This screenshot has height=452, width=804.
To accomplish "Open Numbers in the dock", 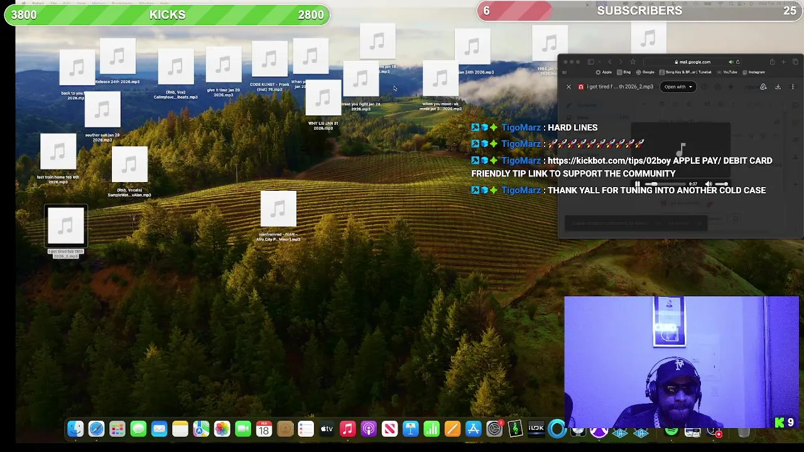I will click(432, 429).
